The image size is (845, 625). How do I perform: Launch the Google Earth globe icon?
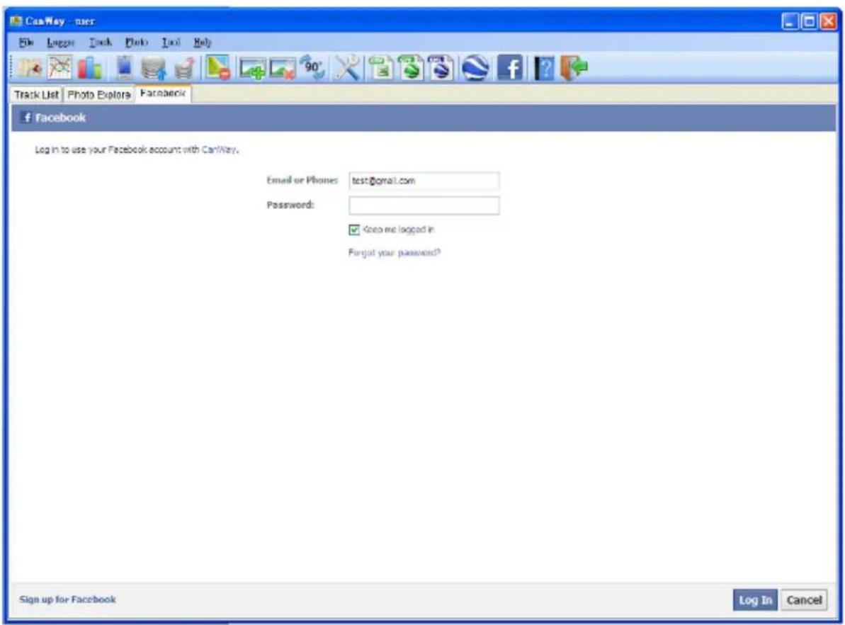point(475,68)
